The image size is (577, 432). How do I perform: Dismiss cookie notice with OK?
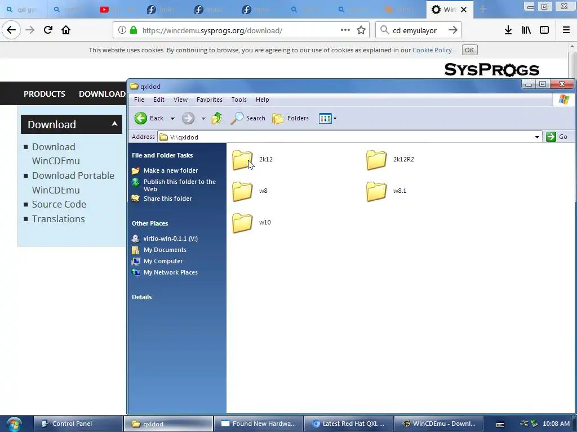tap(469, 50)
